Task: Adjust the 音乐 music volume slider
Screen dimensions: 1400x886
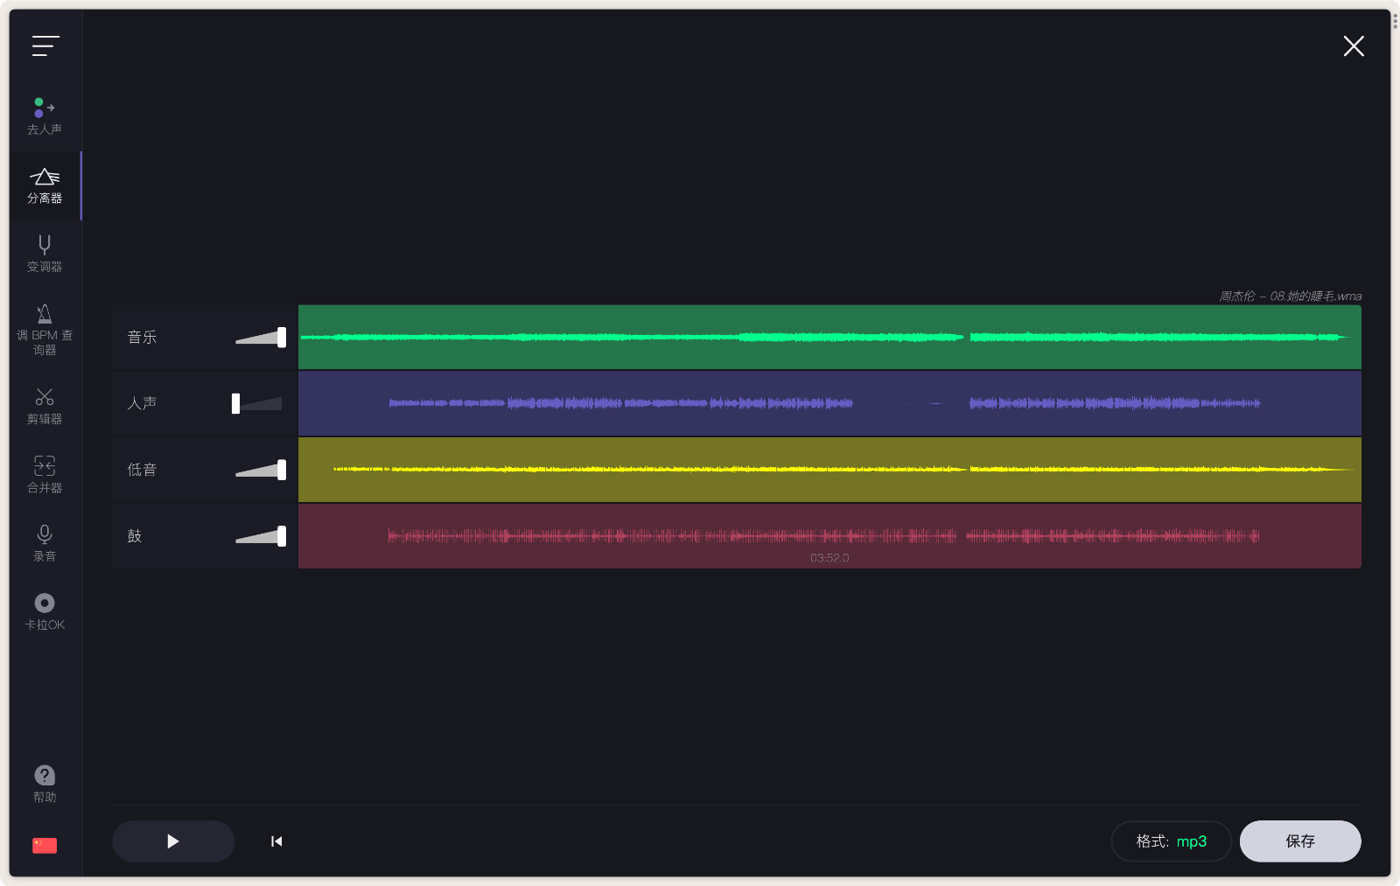Action: pos(259,337)
